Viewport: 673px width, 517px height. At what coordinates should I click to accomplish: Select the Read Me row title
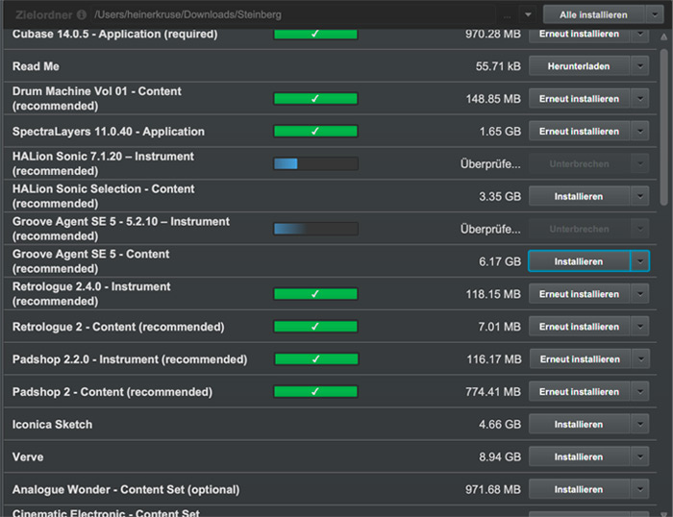point(37,66)
